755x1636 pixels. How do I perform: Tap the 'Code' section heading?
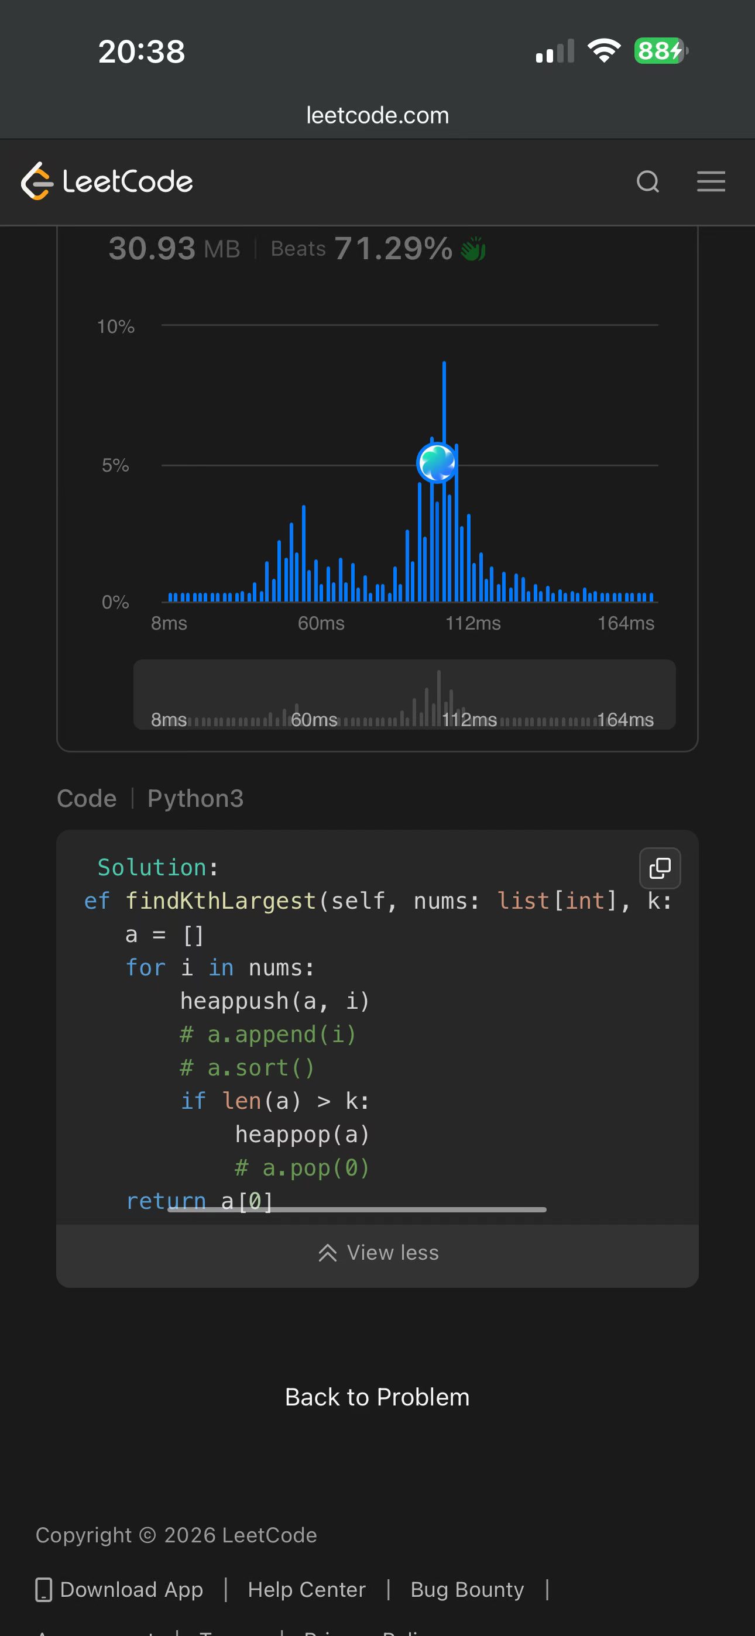click(87, 798)
